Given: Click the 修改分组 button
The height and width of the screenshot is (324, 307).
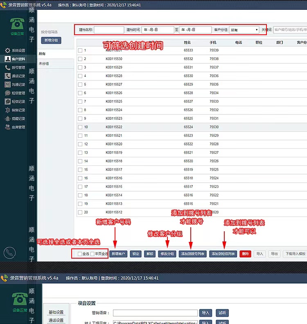Looking at the screenshot, I should pos(167,254).
